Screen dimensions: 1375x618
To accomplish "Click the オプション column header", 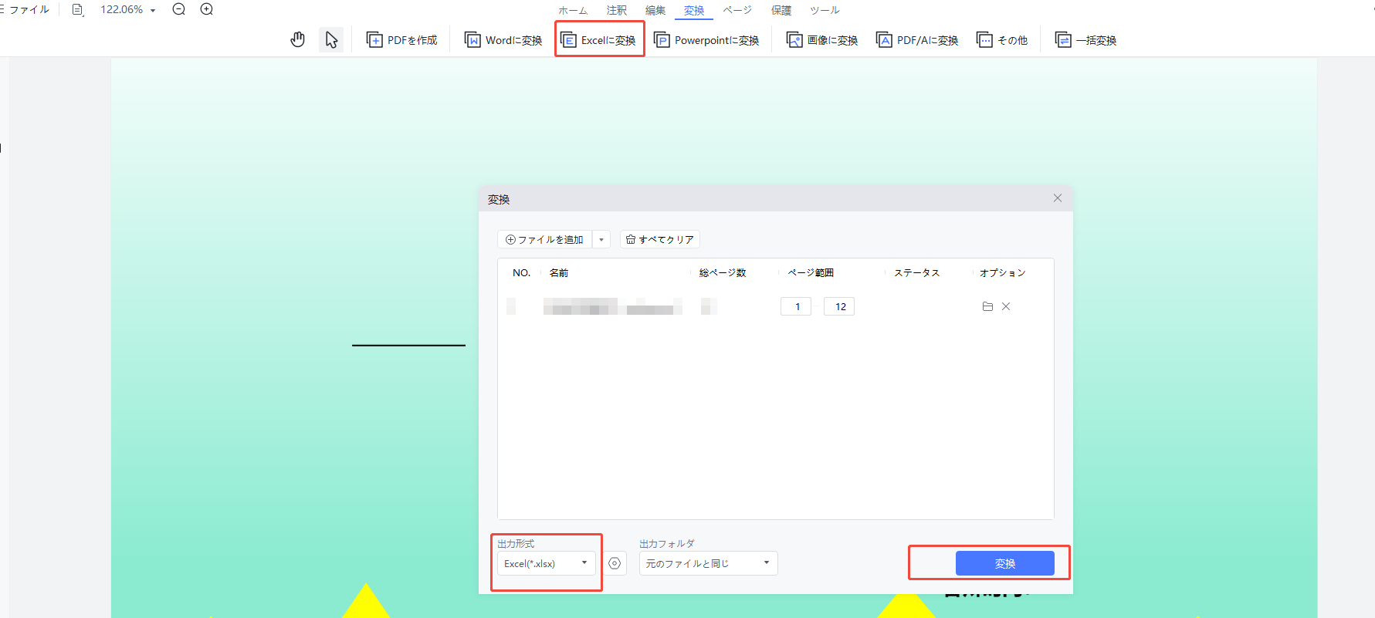I will pos(1003,273).
